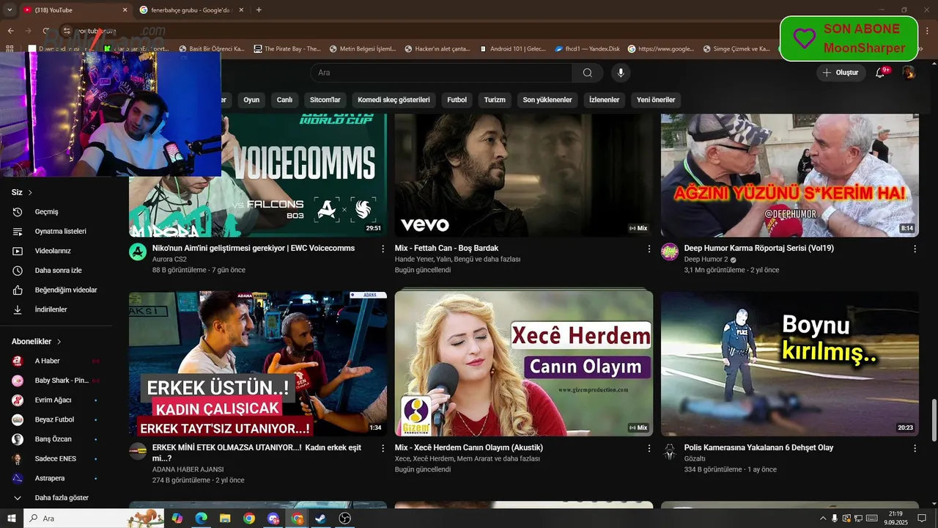Open options menu for Deep Humor video
This screenshot has width=938, height=528.
tap(915, 249)
